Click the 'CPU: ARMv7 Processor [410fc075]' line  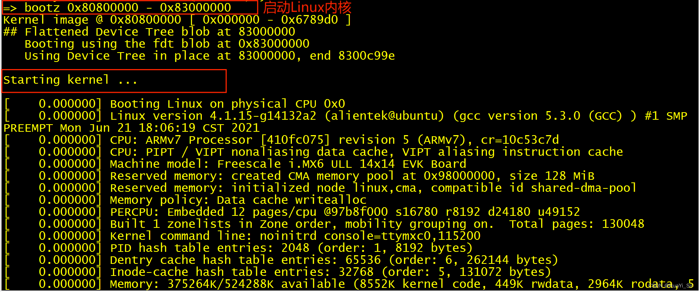(281, 140)
